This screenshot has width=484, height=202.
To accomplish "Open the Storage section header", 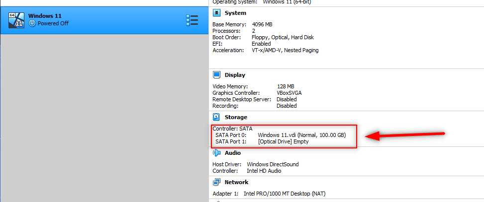I will pyautogui.click(x=236, y=117).
